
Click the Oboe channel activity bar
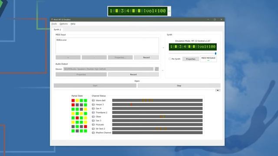(x=157, y=117)
